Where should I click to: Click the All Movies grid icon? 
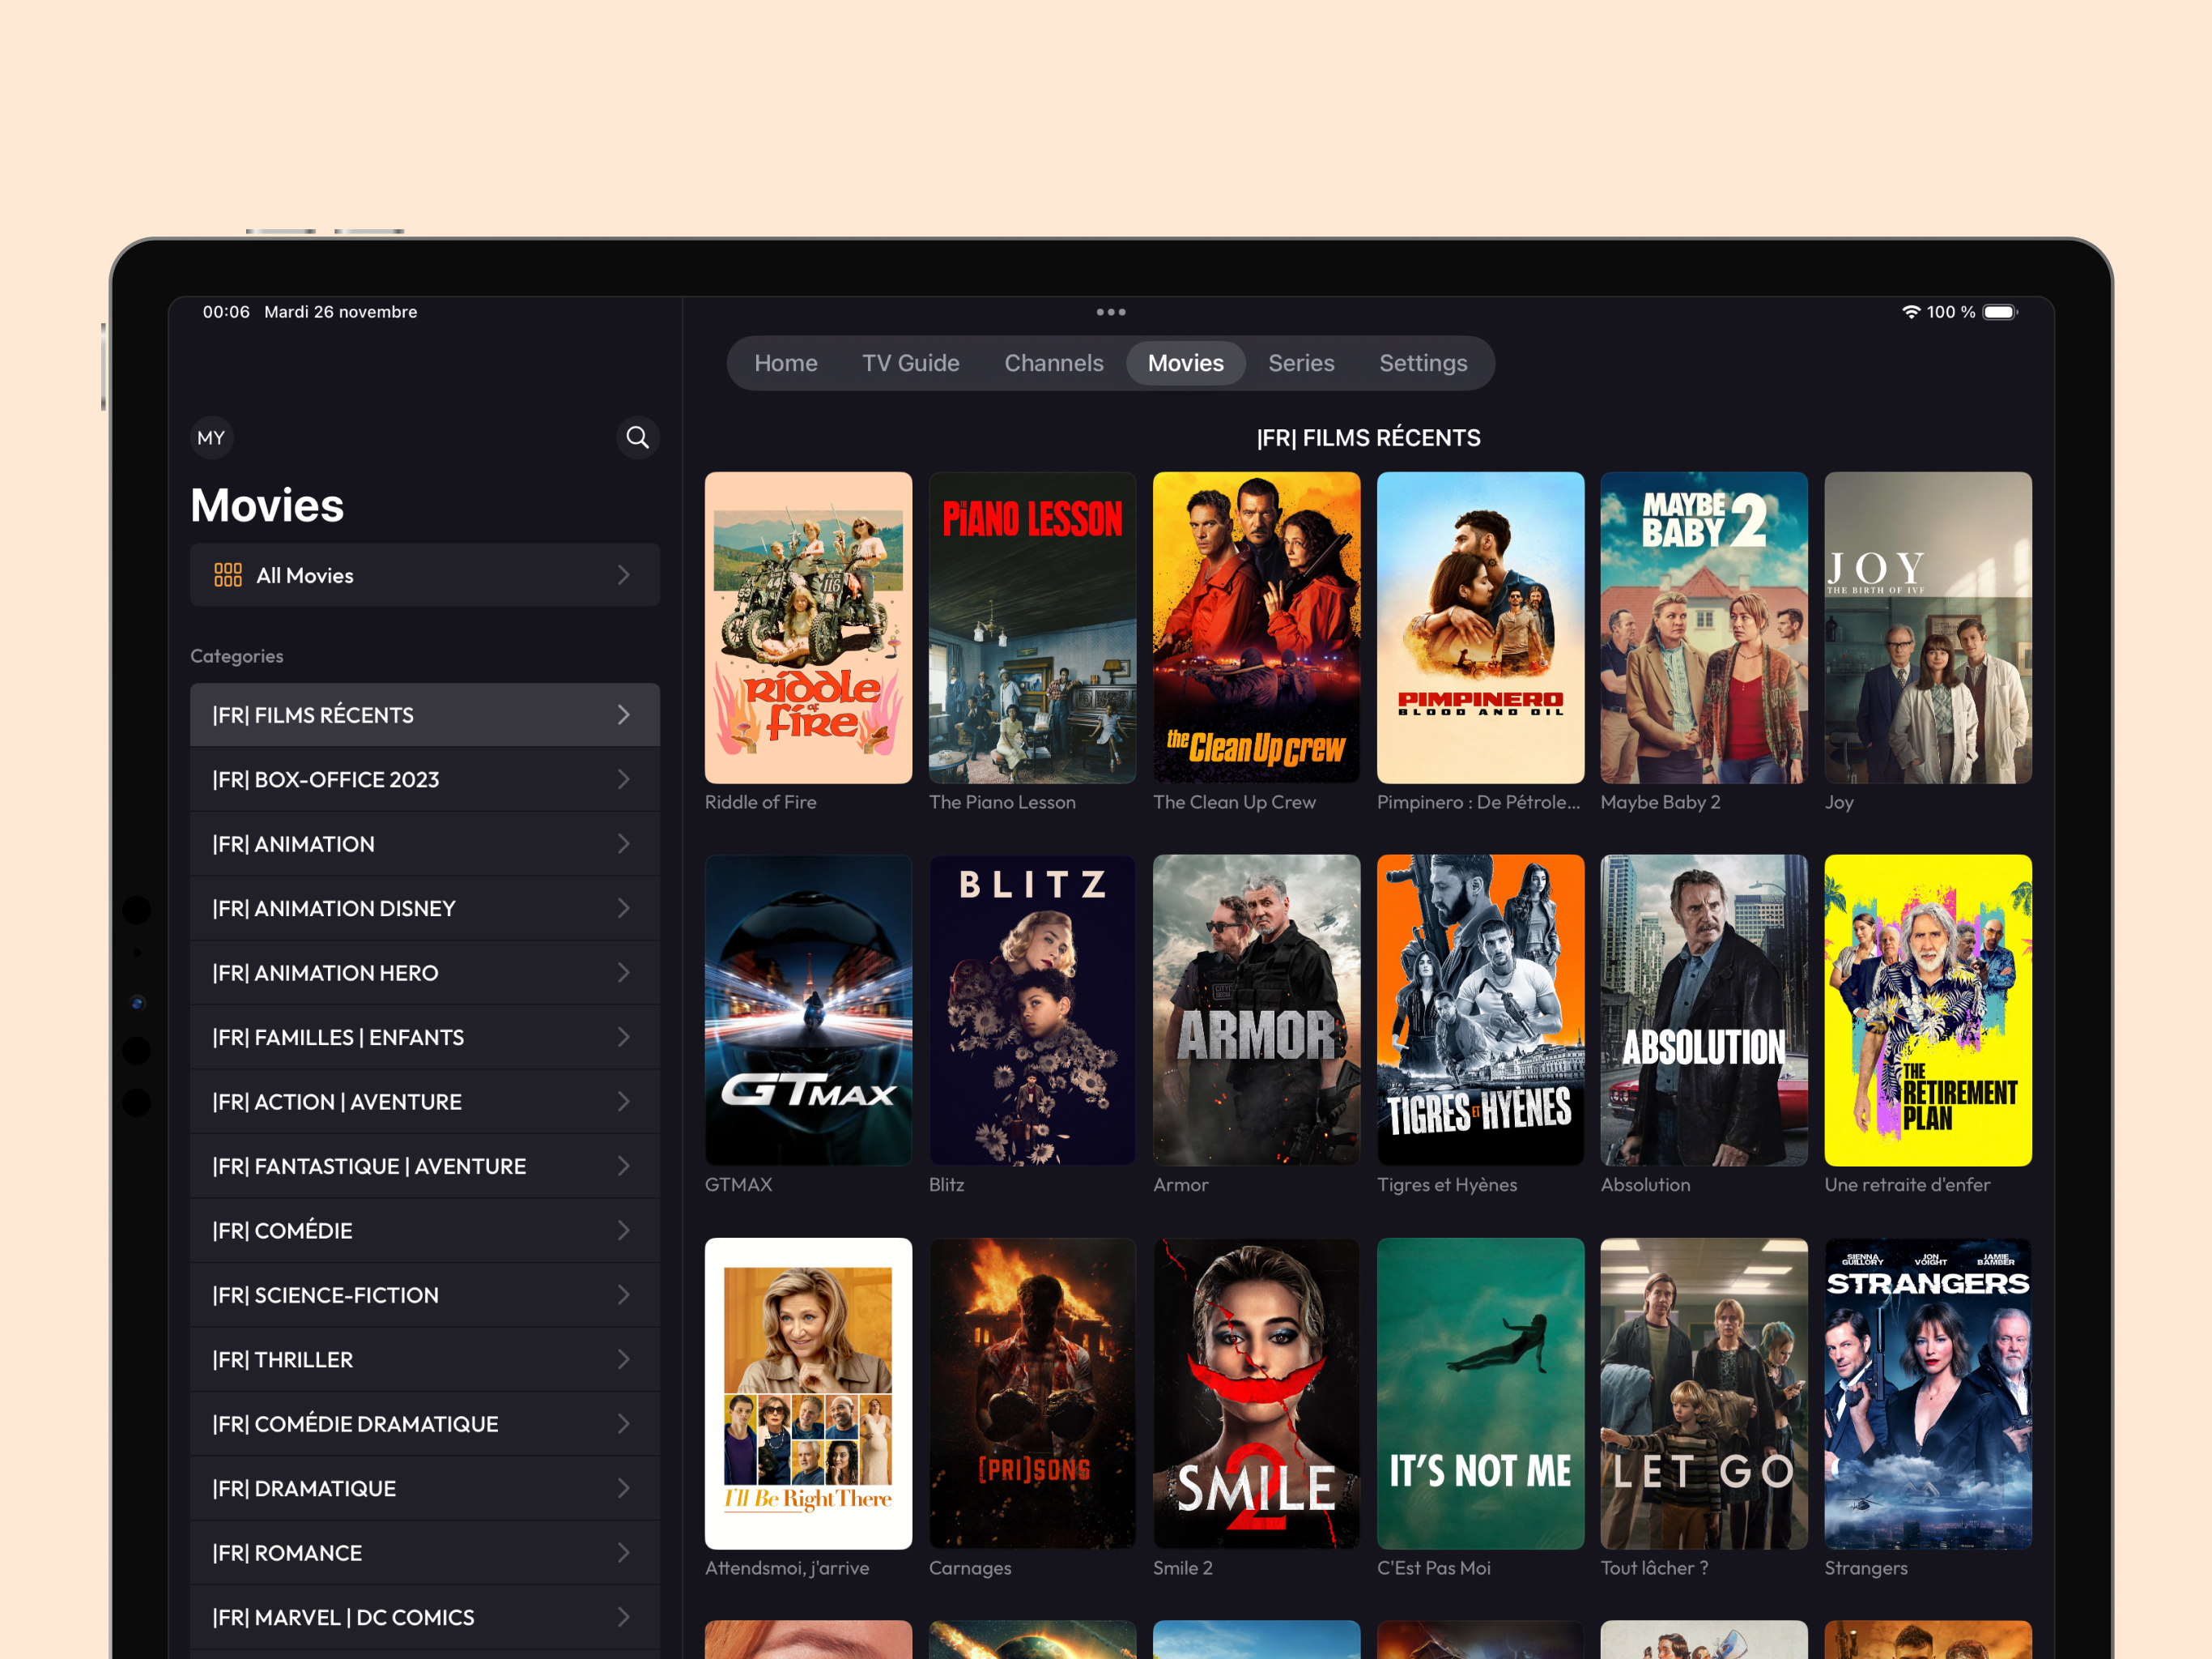(x=227, y=575)
